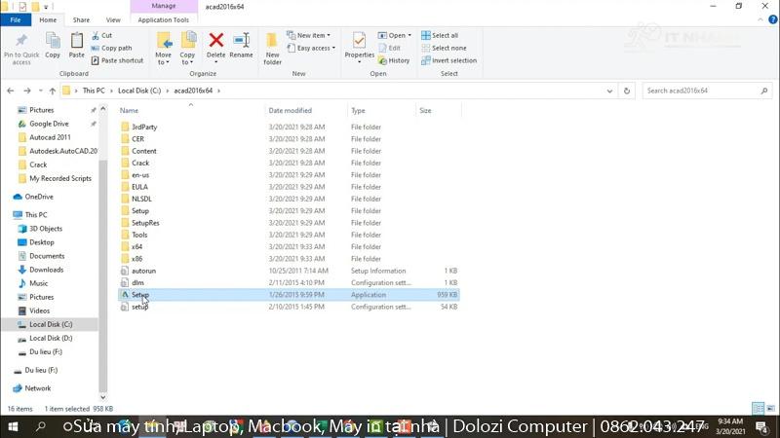Open the notification action center

761,427
